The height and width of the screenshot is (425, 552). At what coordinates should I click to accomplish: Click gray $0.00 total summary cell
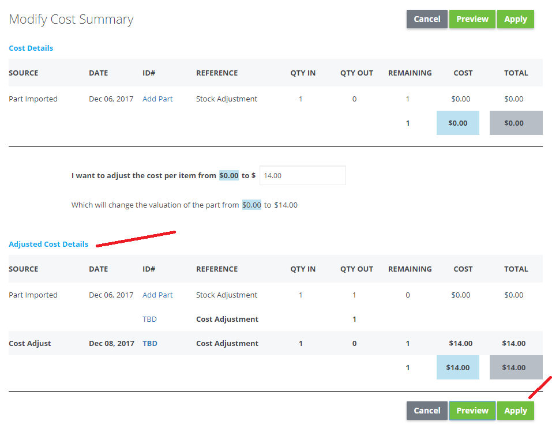tap(516, 123)
